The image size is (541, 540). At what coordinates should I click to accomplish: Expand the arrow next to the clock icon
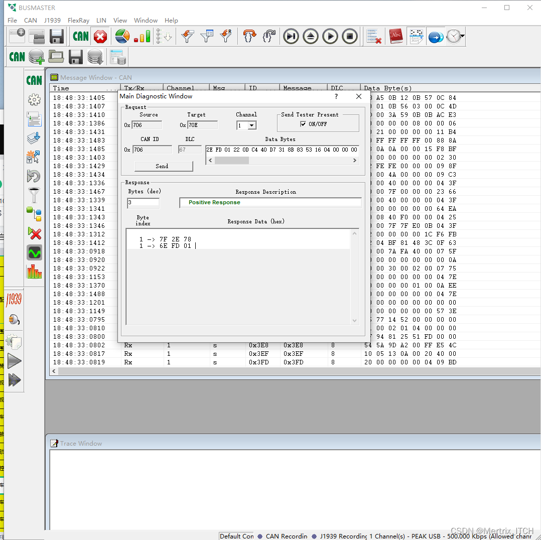click(x=462, y=36)
